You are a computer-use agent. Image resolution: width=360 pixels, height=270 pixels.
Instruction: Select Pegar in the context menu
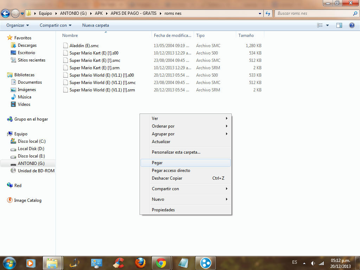157,163
